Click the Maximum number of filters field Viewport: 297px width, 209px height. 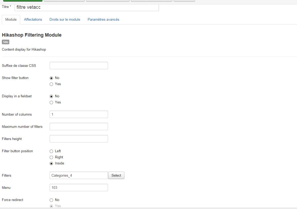point(79,127)
